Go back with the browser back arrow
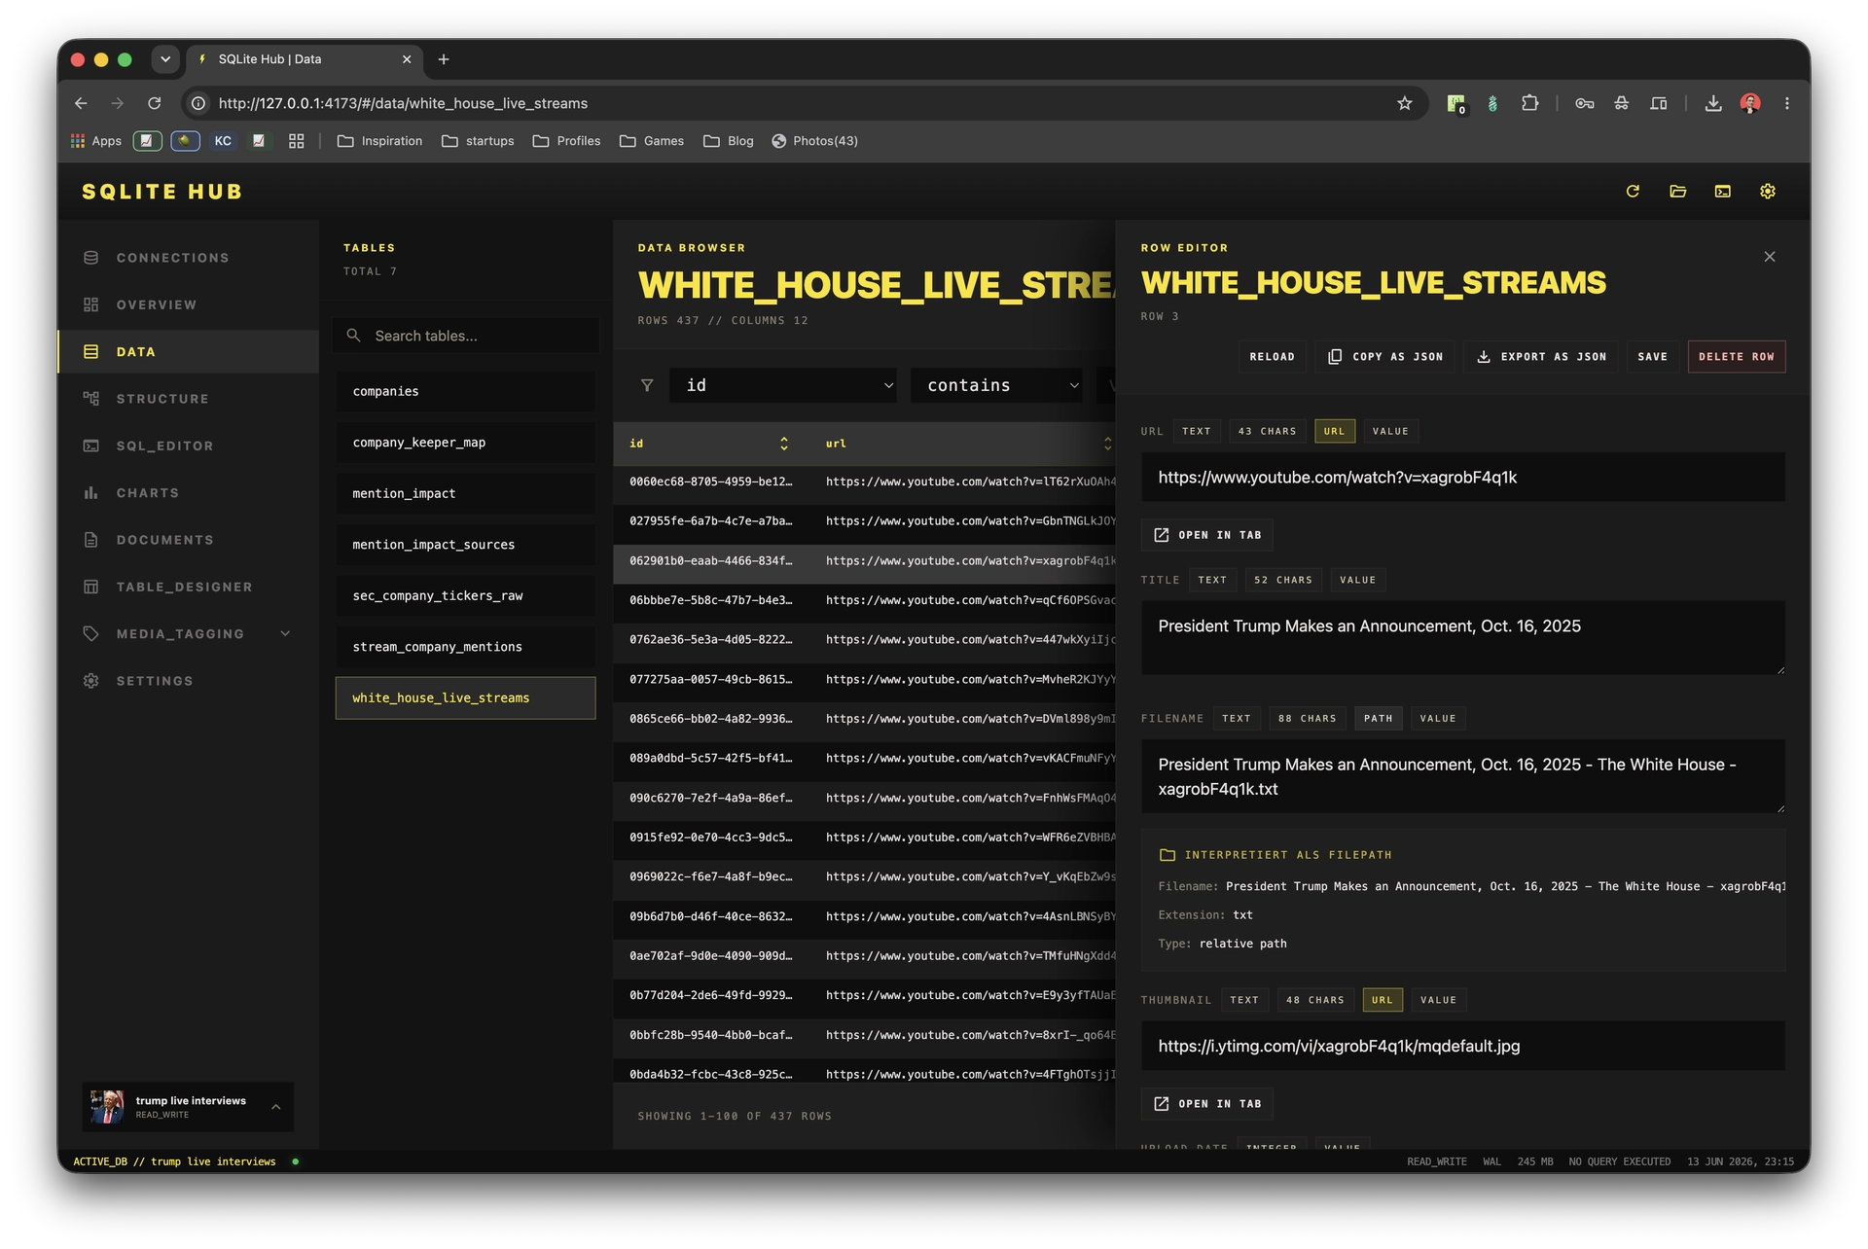Viewport: 1868px width, 1249px height. (x=81, y=103)
